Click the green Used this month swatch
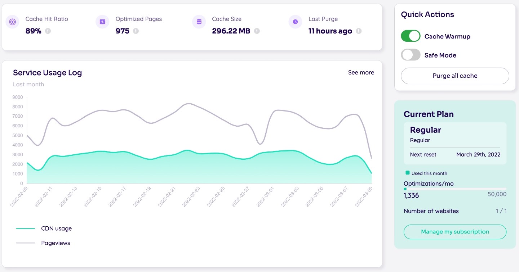The image size is (519, 272). [407, 173]
